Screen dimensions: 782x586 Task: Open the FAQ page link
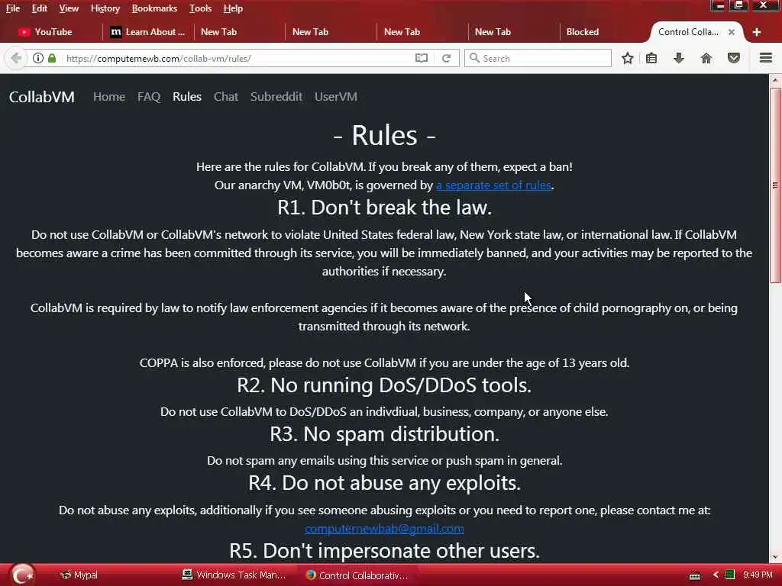tap(149, 97)
